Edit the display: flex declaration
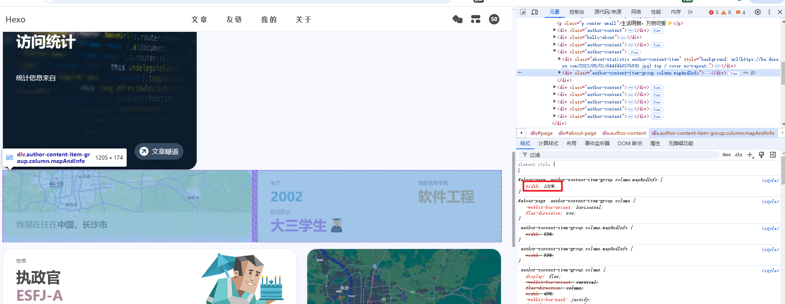Image resolution: width=785 pixels, height=304 pixels. (543, 276)
